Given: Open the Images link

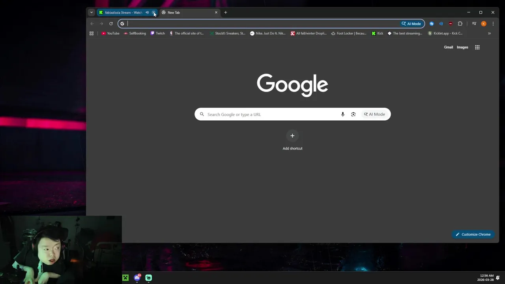Looking at the screenshot, I should tap(462, 47).
